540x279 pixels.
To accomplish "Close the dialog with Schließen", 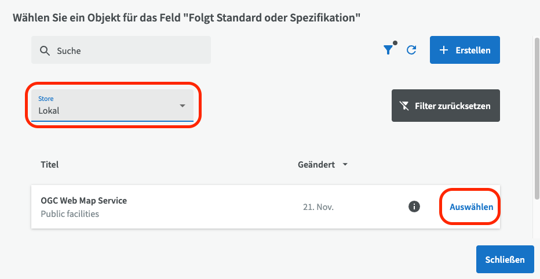I will click(505, 259).
